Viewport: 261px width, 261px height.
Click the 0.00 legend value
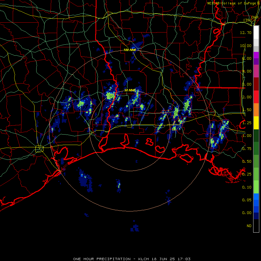click(x=247, y=213)
